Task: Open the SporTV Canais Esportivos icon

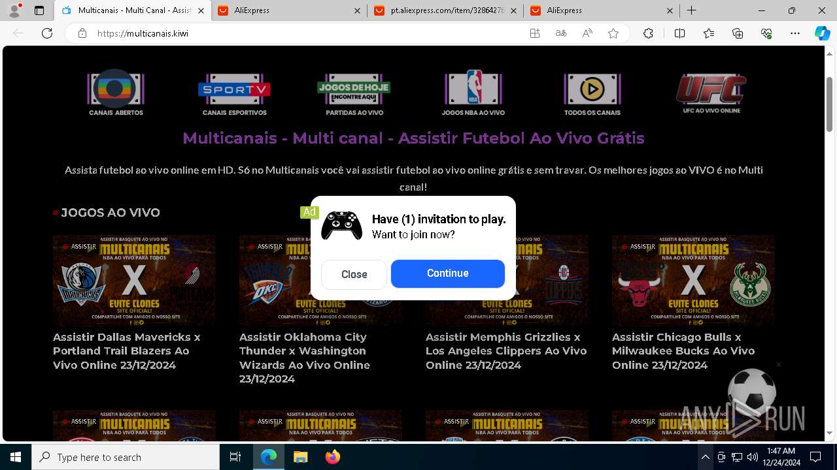Action: tap(234, 93)
